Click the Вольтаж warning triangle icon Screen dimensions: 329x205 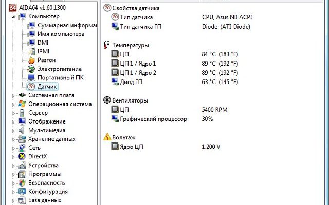point(107,137)
